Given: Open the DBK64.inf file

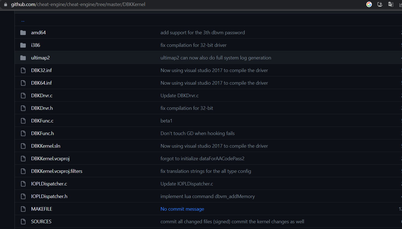Looking at the screenshot, I should click(41, 83).
